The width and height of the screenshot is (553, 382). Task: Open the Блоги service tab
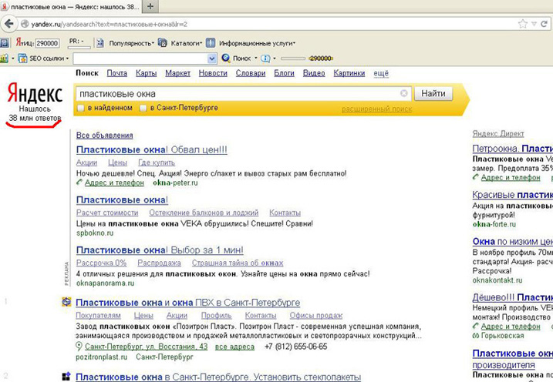click(x=284, y=73)
